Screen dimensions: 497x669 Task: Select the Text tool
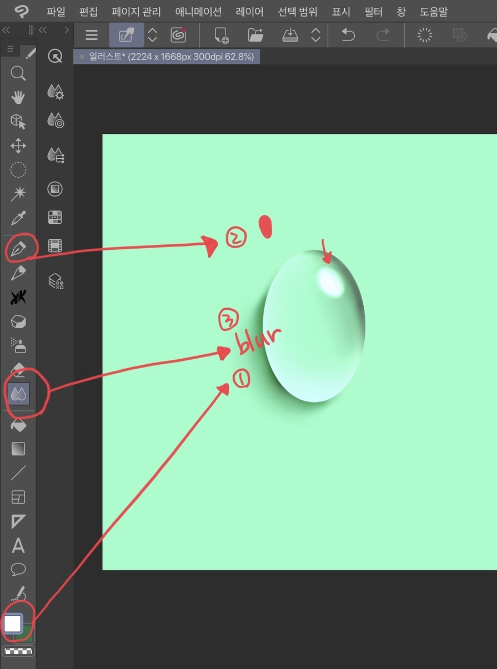(18, 546)
